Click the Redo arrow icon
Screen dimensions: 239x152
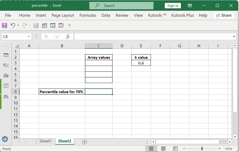click(x=24, y=25)
